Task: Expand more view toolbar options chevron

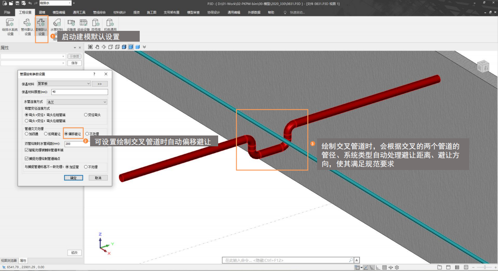Action: [144, 47]
